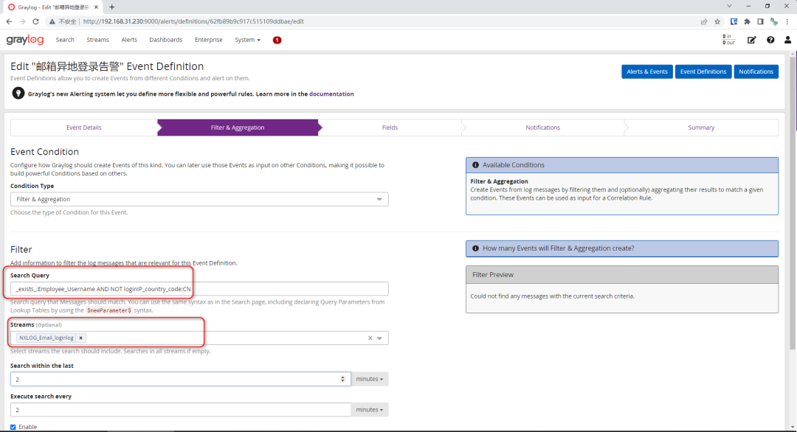Screen dimensions: 797x432
Task: Open the scratchpad edit icon
Action: [x=751, y=40]
